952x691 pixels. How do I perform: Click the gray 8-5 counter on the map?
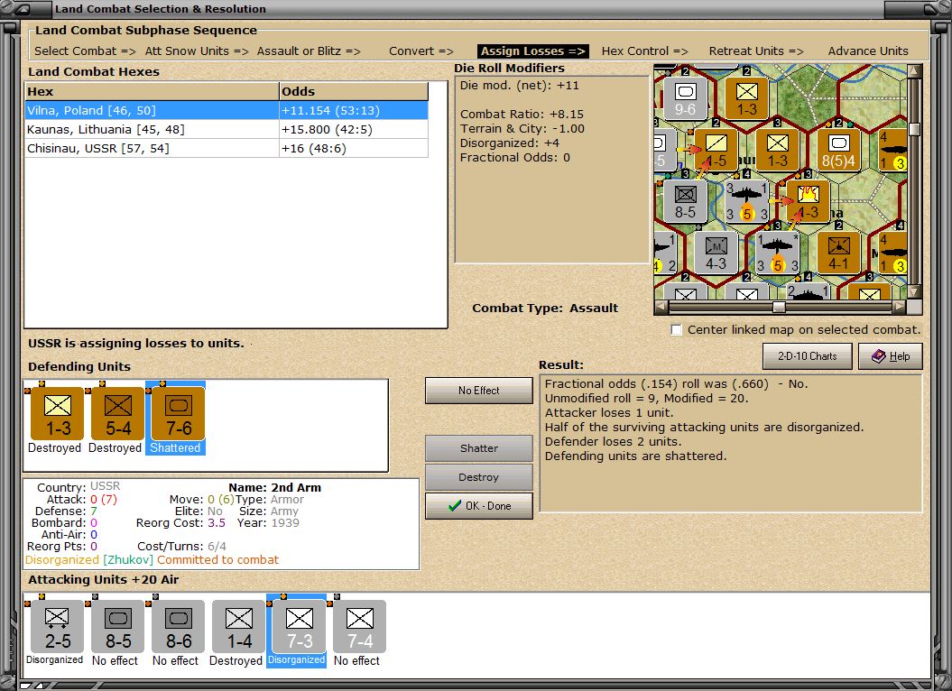click(686, 201)
